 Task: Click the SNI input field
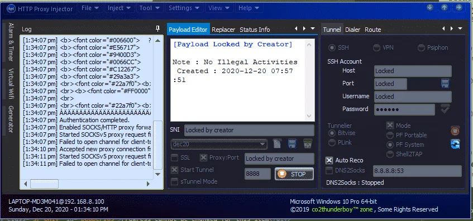coord(249,130)
